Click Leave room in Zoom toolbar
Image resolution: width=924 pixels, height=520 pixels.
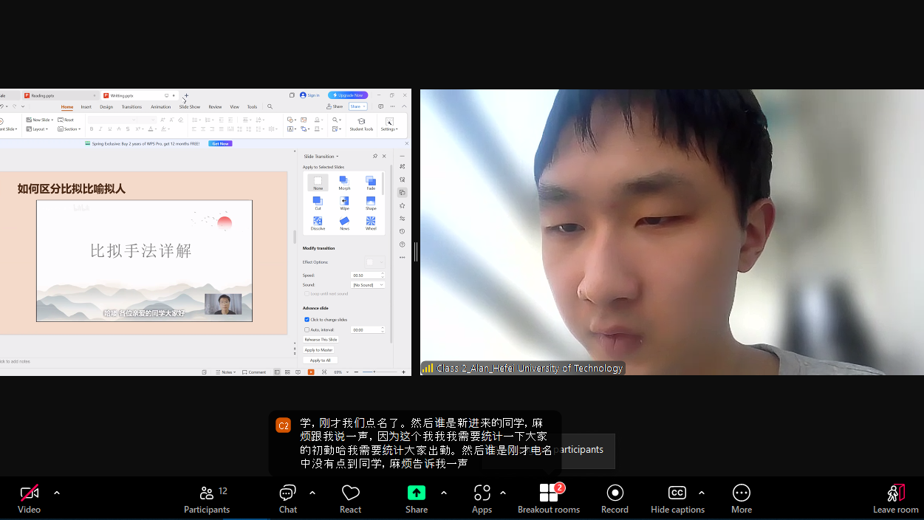point(895,499)
